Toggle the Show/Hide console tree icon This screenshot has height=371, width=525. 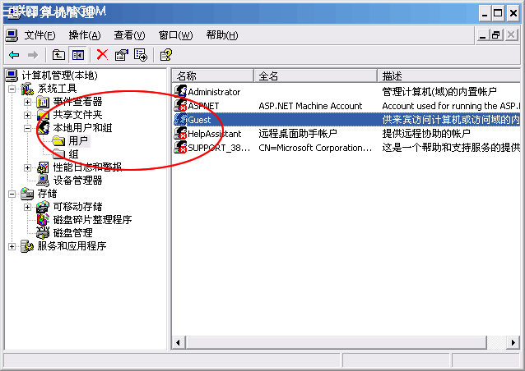point(78,55)
